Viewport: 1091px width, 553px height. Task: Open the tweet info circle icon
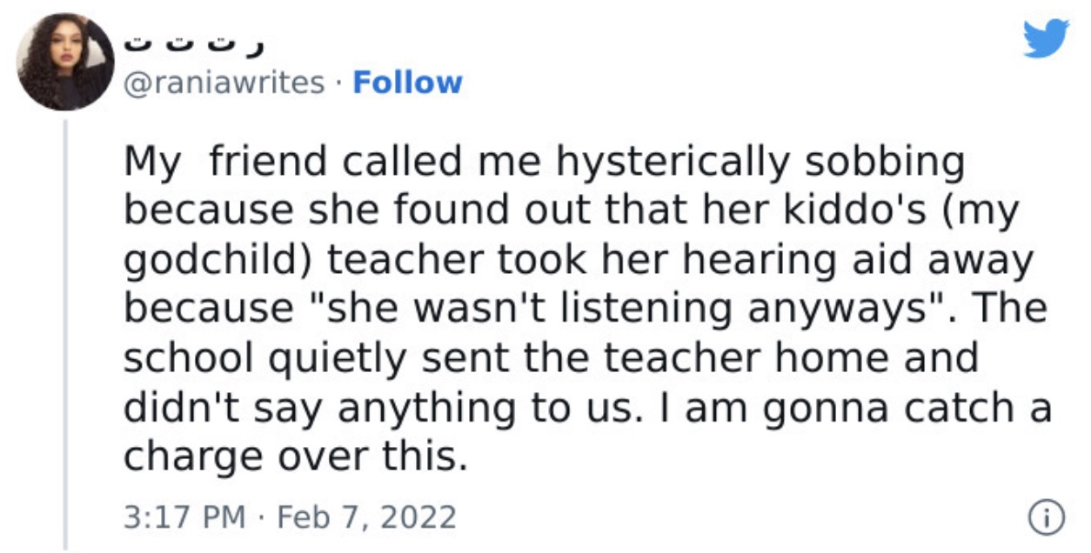[x=1047, y=518]
